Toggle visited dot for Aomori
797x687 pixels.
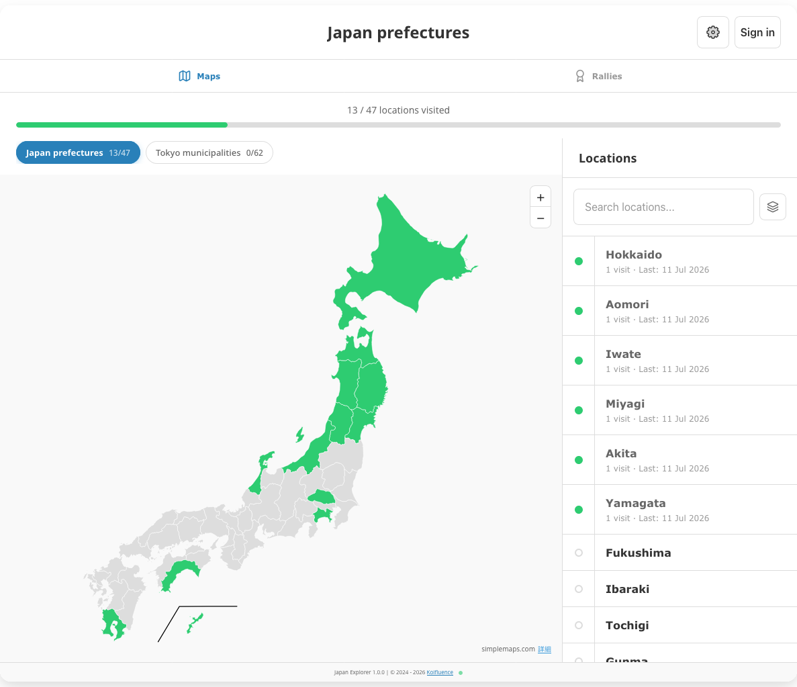click(x=578, y=311)
